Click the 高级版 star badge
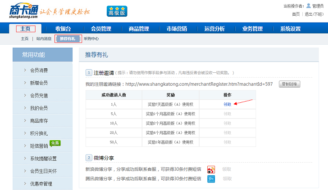 pyautogui.click(x=117, y=11)
